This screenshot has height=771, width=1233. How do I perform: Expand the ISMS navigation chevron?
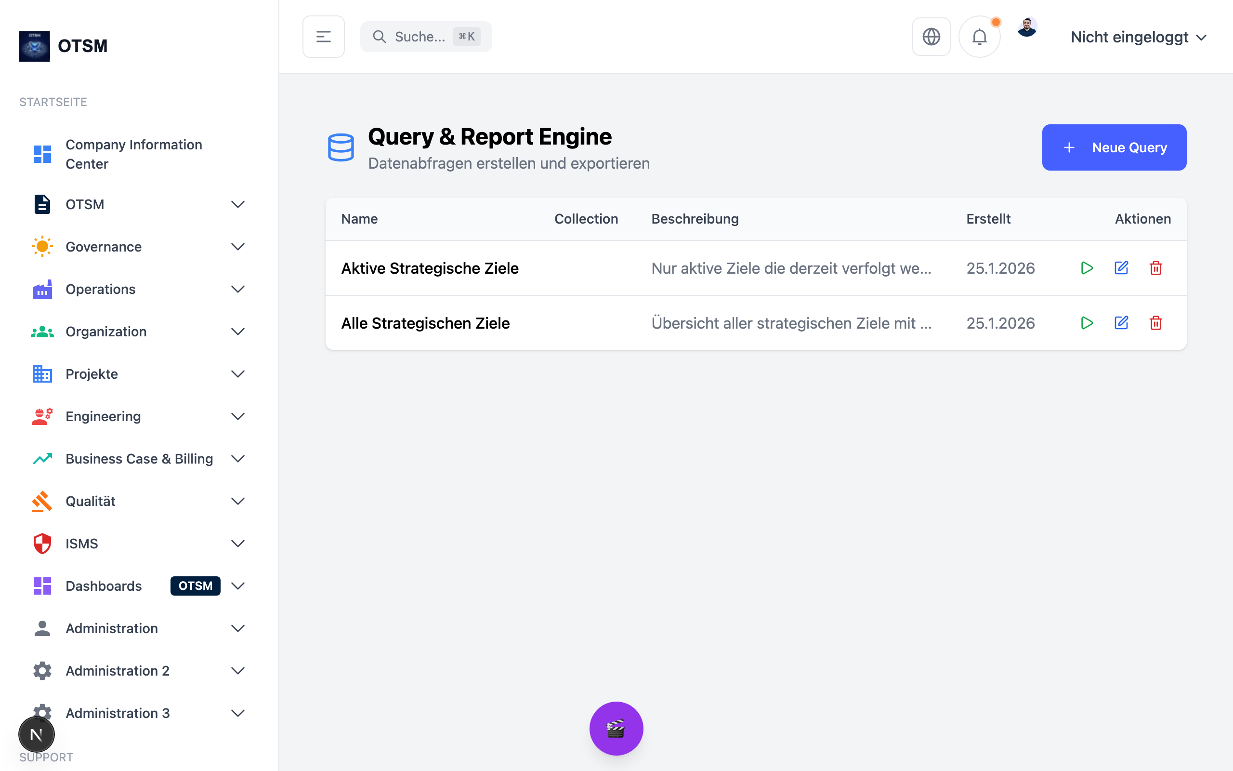pos(238,544)
